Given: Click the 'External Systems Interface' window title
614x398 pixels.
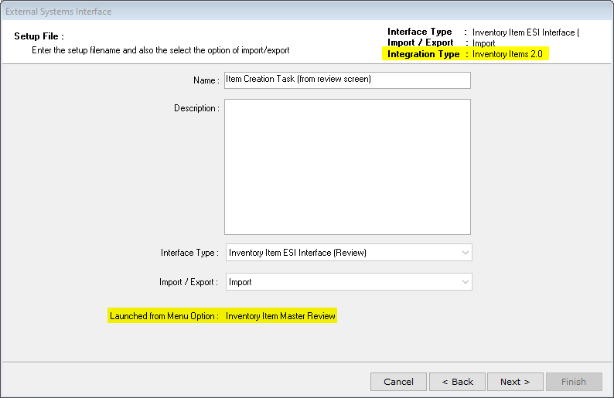Looking at the screenshot, I should coord(58,12).
